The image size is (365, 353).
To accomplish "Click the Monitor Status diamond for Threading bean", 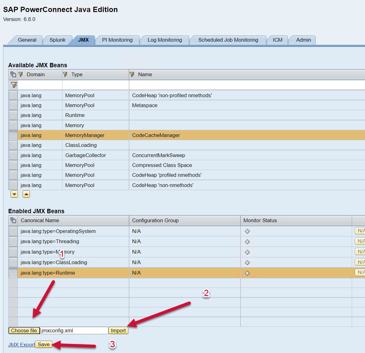I will (x=247, y=242).
